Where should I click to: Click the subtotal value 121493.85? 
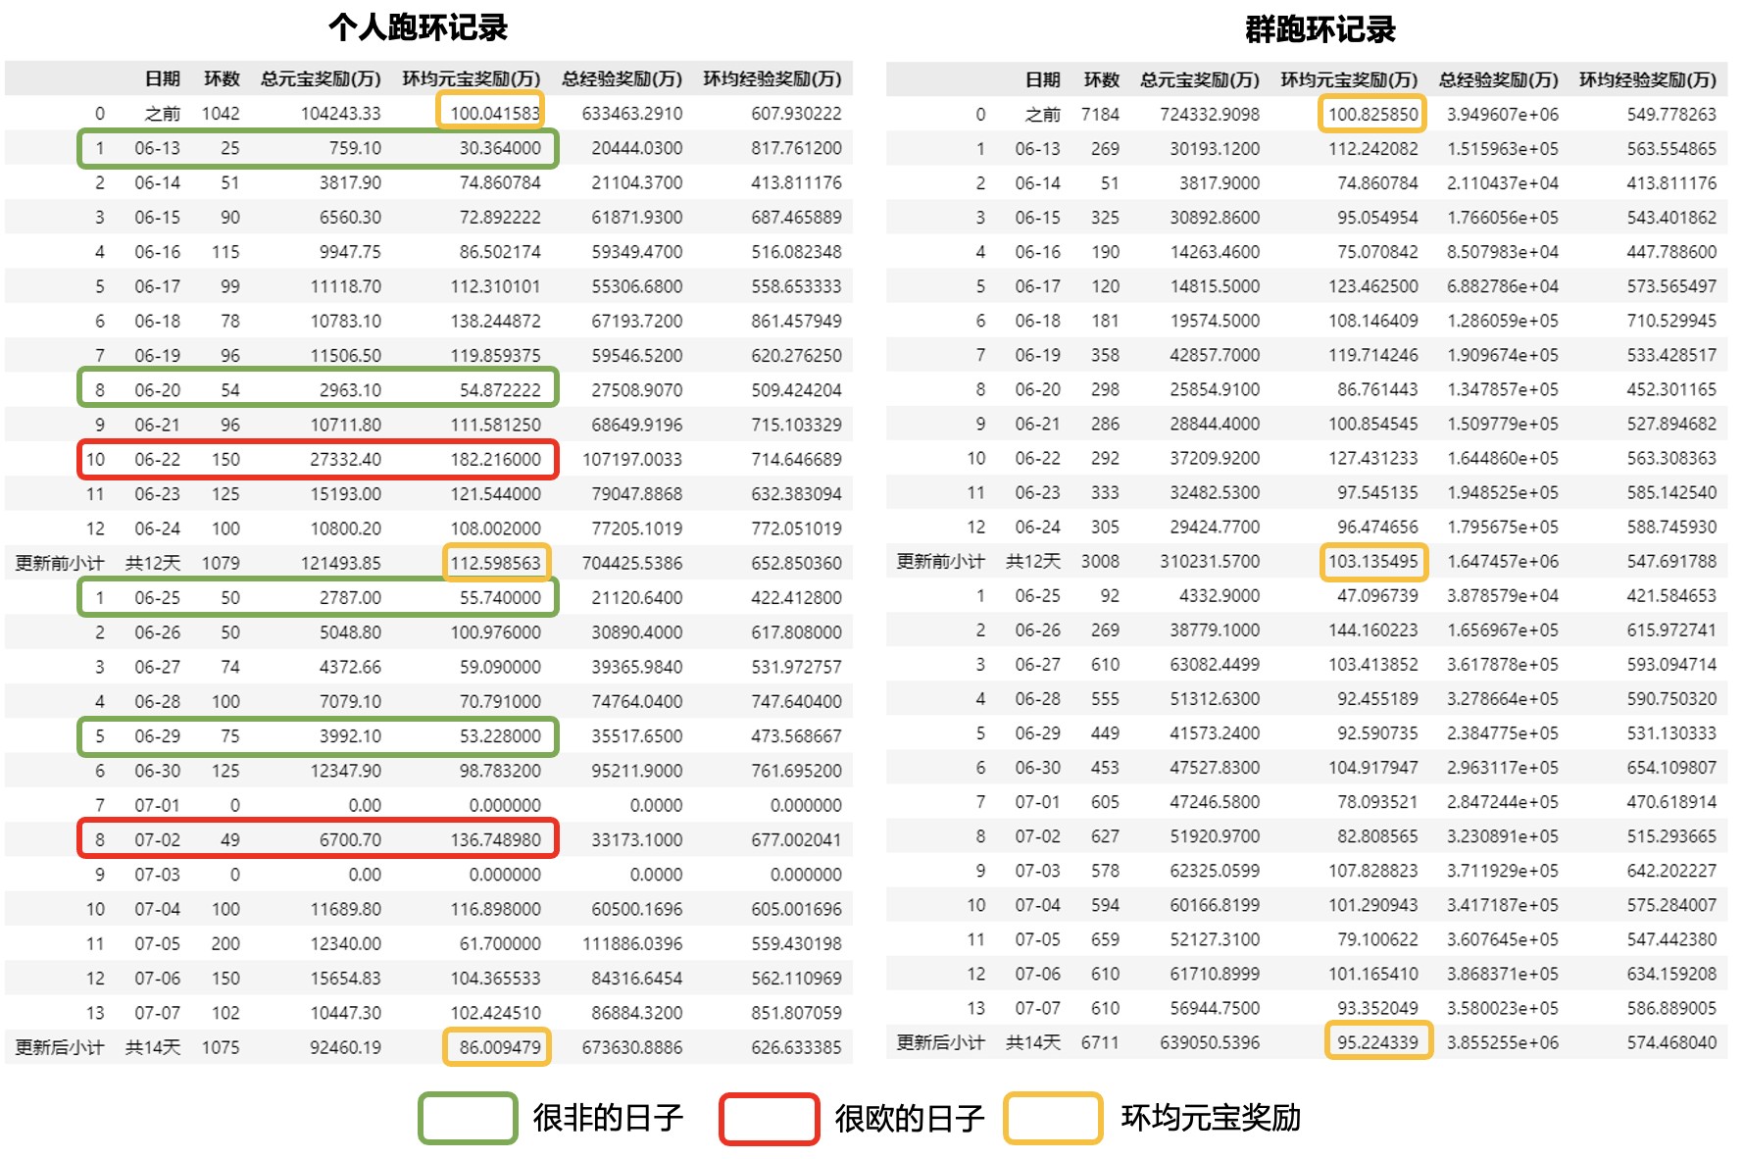(x=340, y=563)
